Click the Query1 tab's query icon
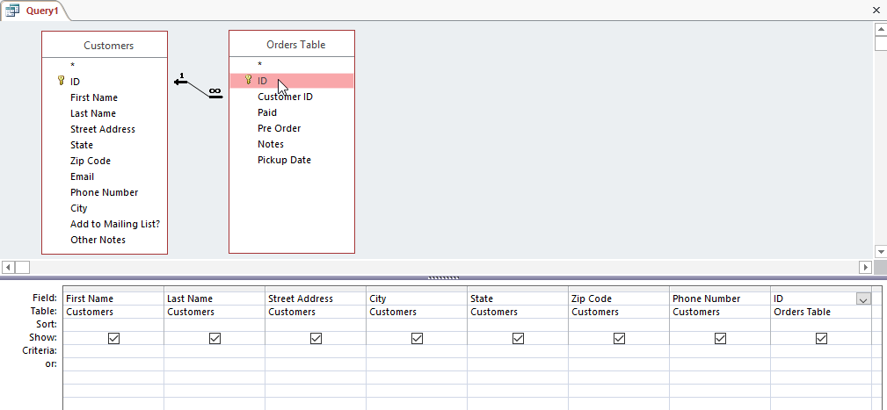The width and height of the screenshot is (887, 410). point(12,11)
